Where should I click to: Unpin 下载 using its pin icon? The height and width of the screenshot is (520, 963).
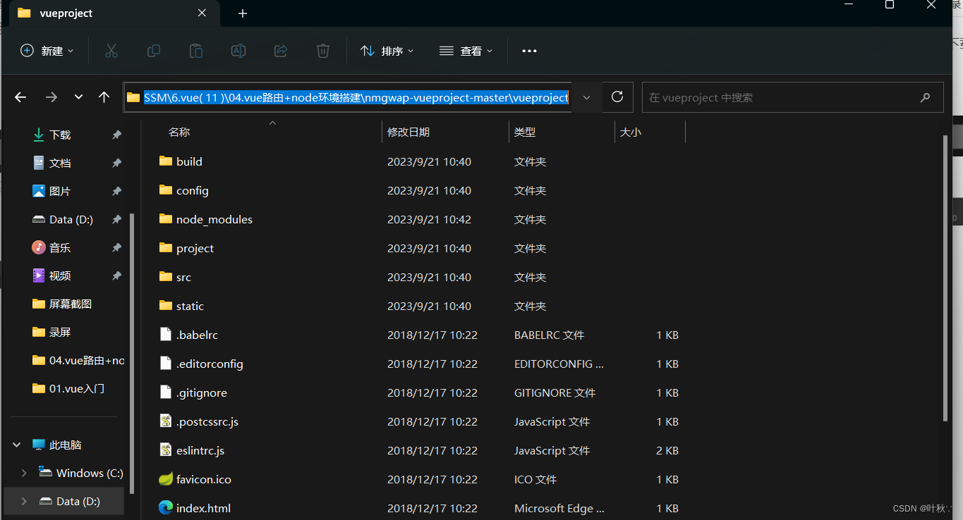(x=117, y=135)
